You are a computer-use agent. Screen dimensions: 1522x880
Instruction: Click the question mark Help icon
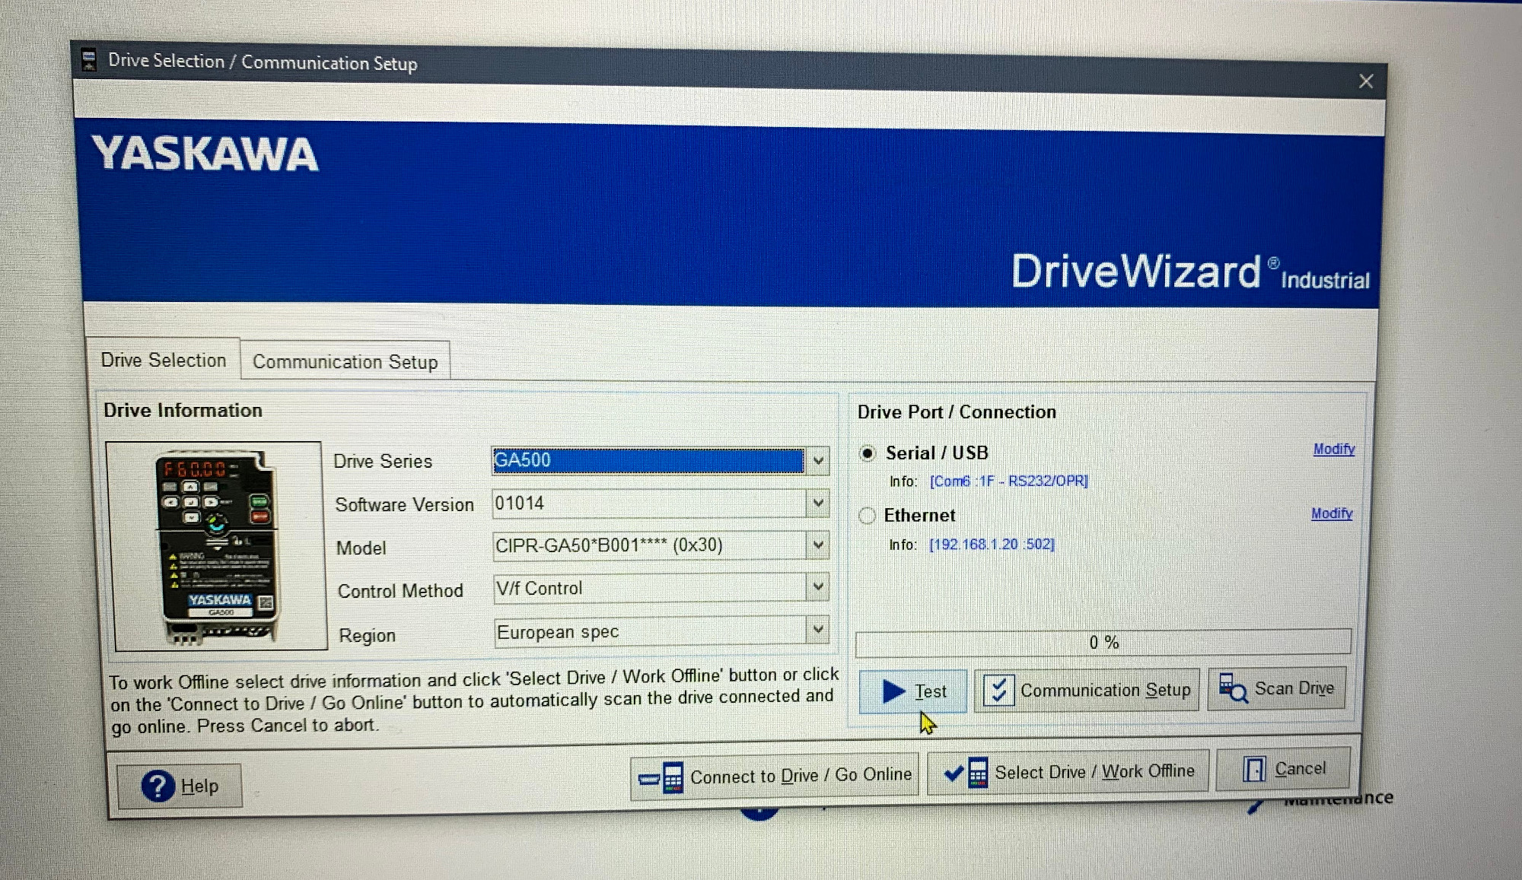coord(158,786)
